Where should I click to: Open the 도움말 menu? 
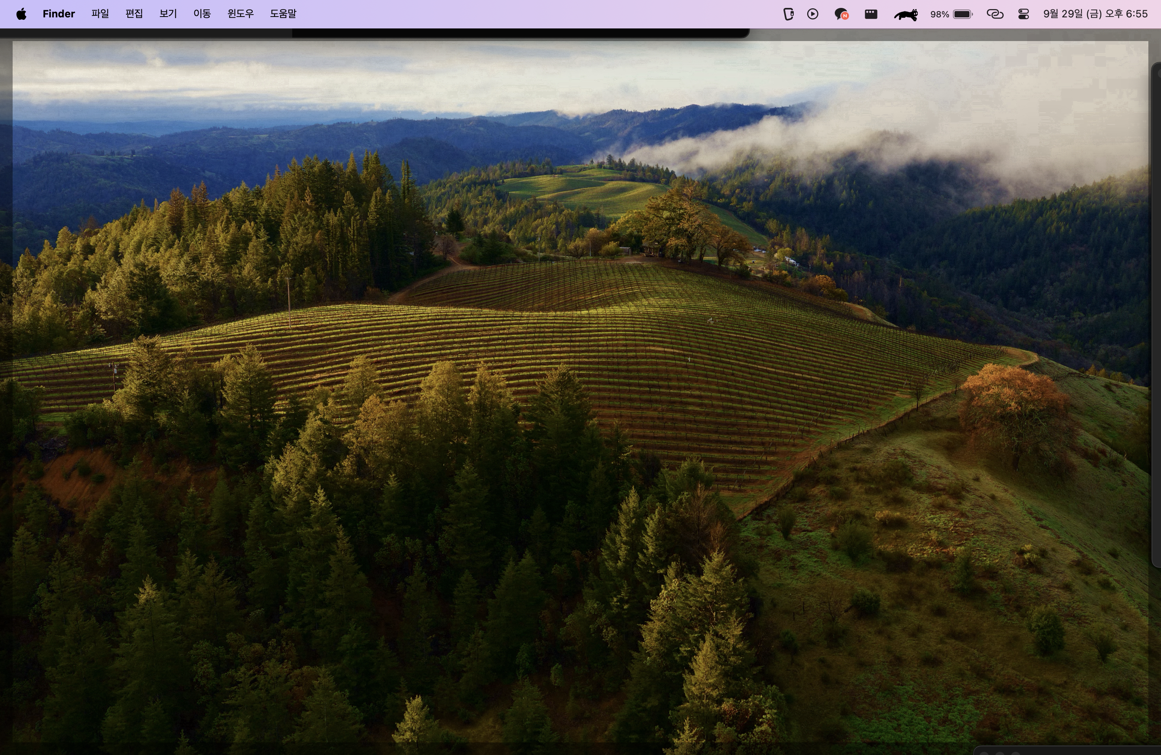[x=283, y=14]
